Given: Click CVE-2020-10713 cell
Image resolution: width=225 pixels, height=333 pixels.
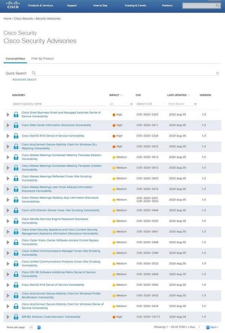Looking at the screenshot, I should pos(148,317).
